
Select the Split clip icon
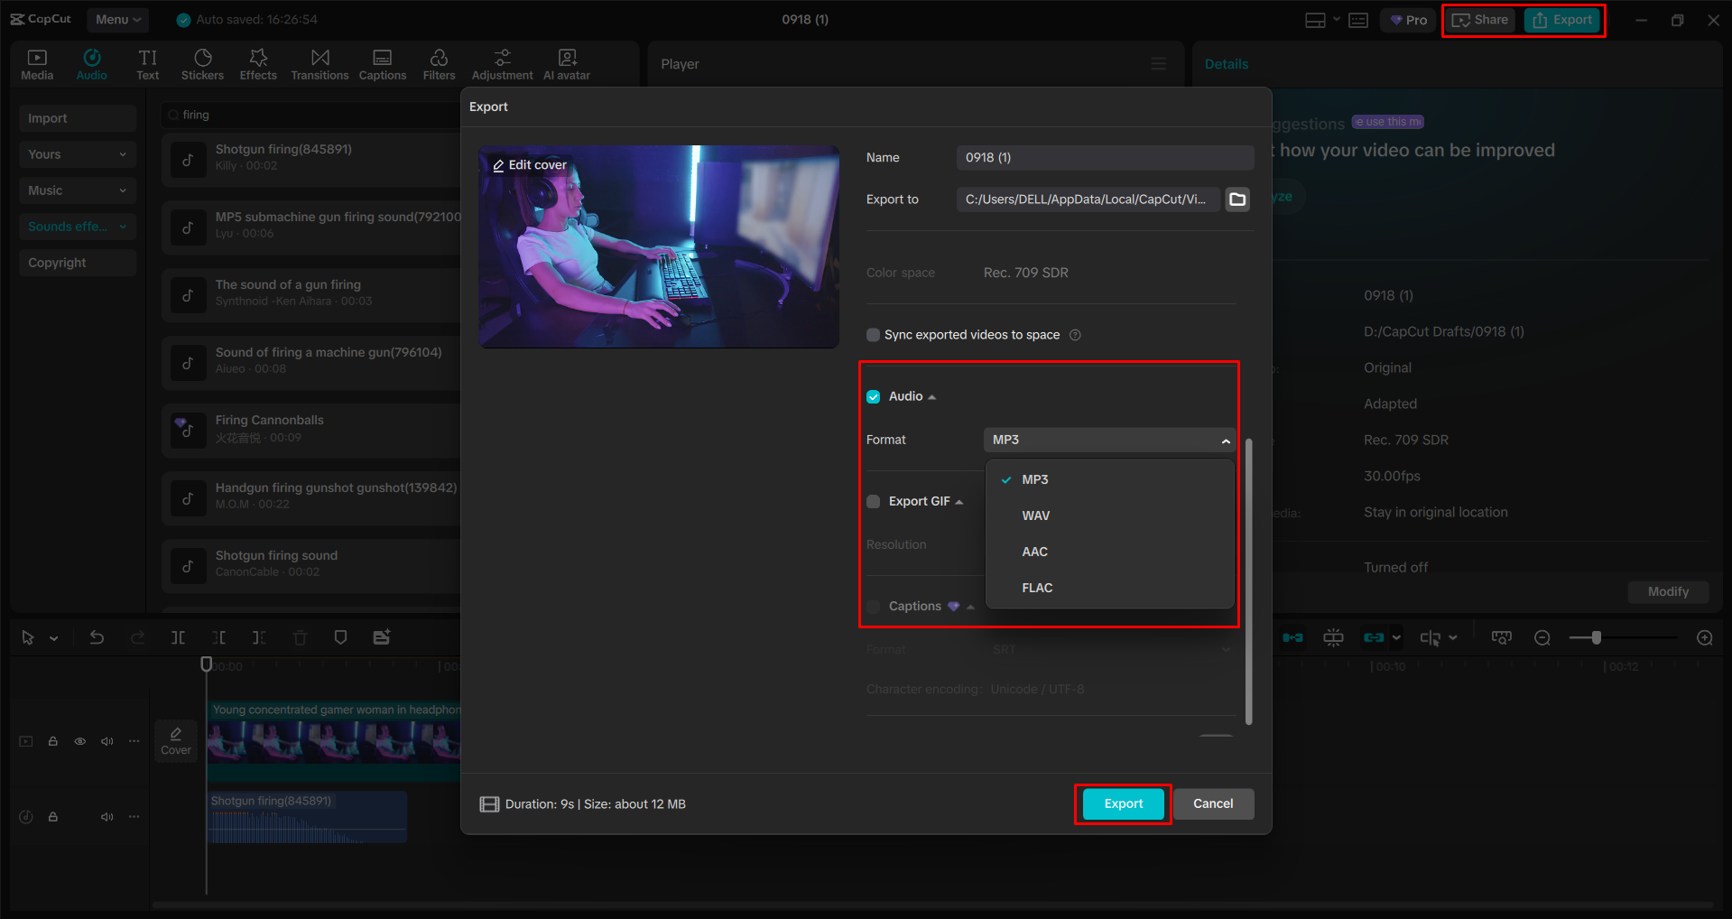pyautogui.click(x=178, y=636)
